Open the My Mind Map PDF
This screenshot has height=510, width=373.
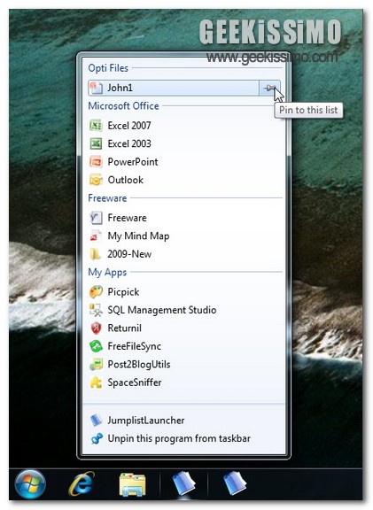[x=138, y=236]
